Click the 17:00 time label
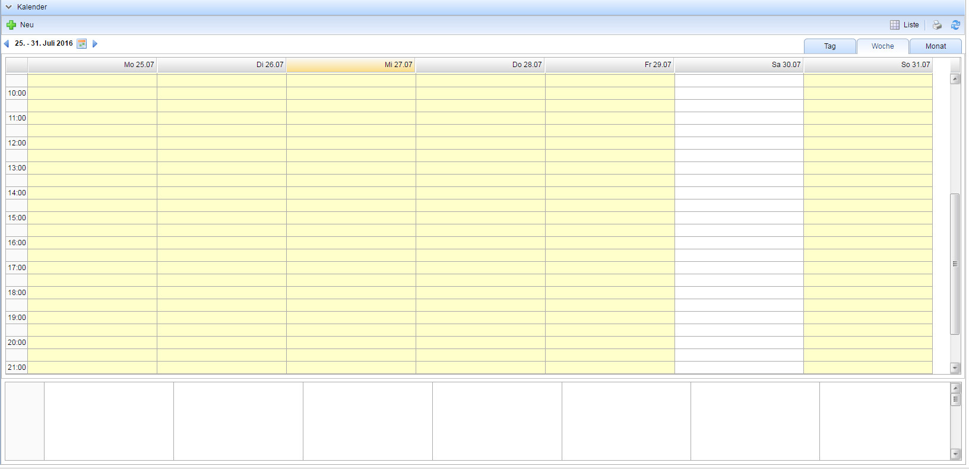The image size is (969, 469). tap(17, 268)
